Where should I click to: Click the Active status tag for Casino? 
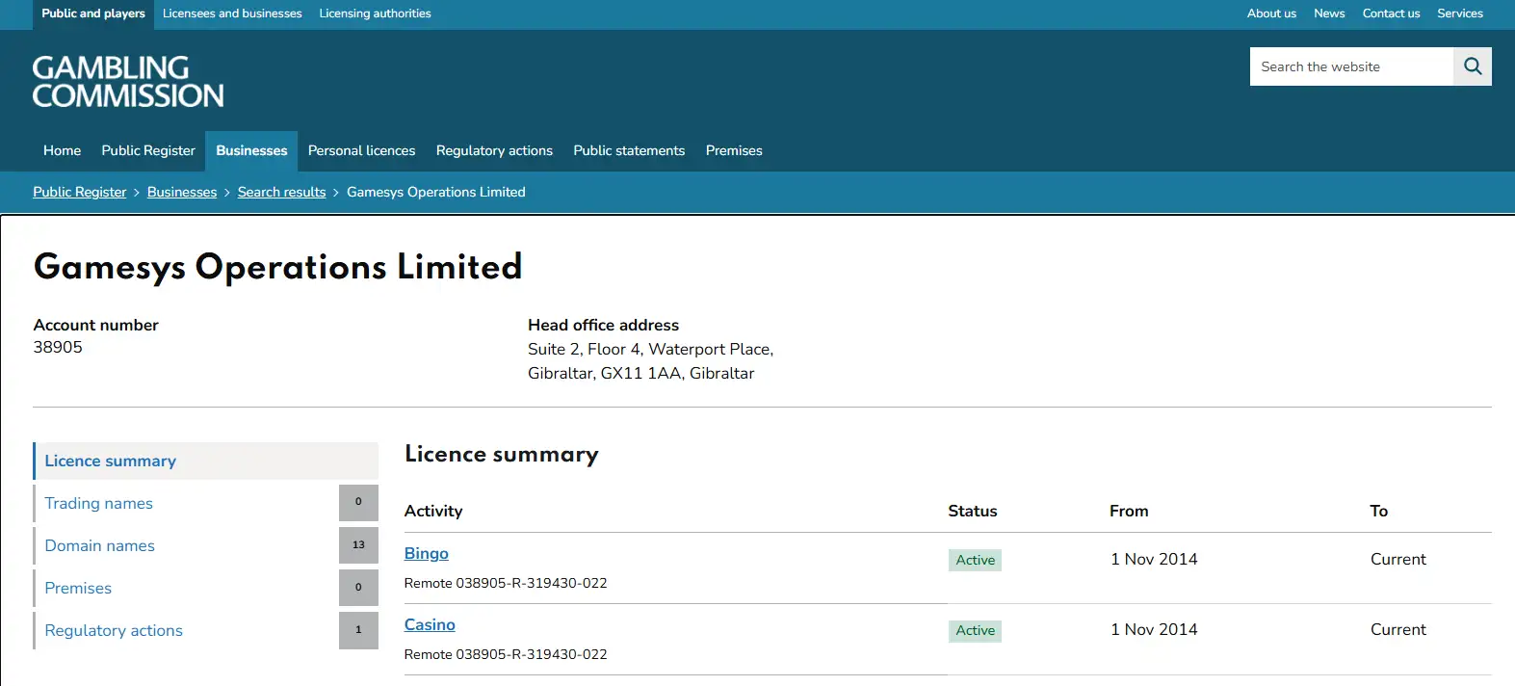pyautogui.click(x=975, y=630)
